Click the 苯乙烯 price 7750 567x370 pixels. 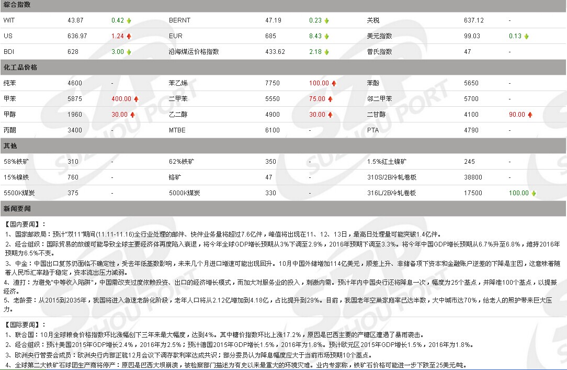click(273, 83)
